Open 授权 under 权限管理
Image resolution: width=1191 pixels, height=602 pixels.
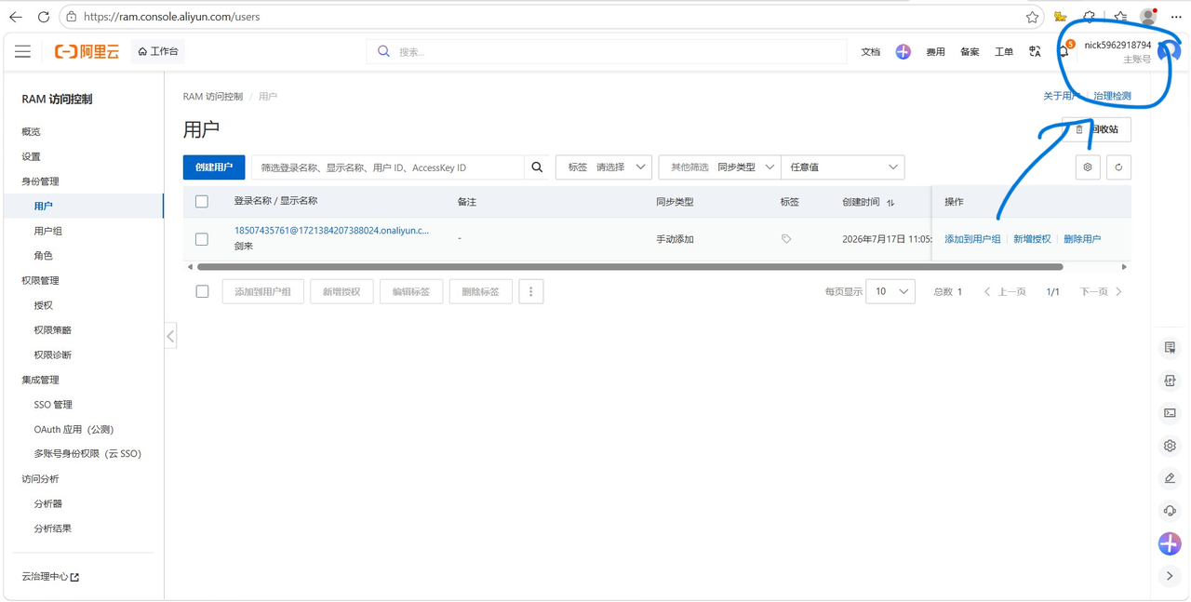pyautogui.click(x=43, y=305)
